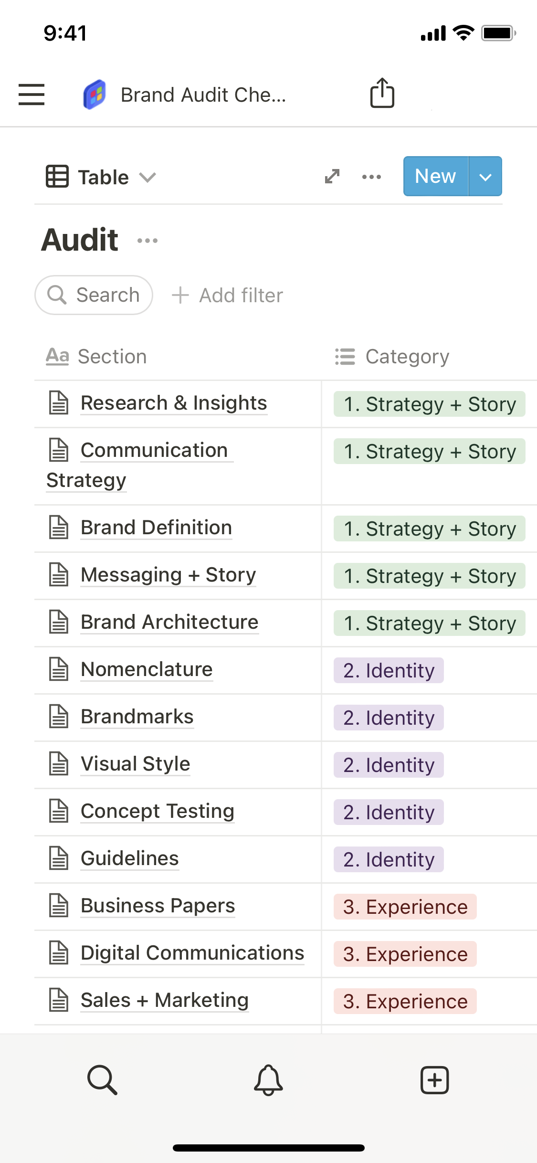This screenshot has height=1163, width=537.
Task: Tap Add filter
Action: (x=228, y=296)
